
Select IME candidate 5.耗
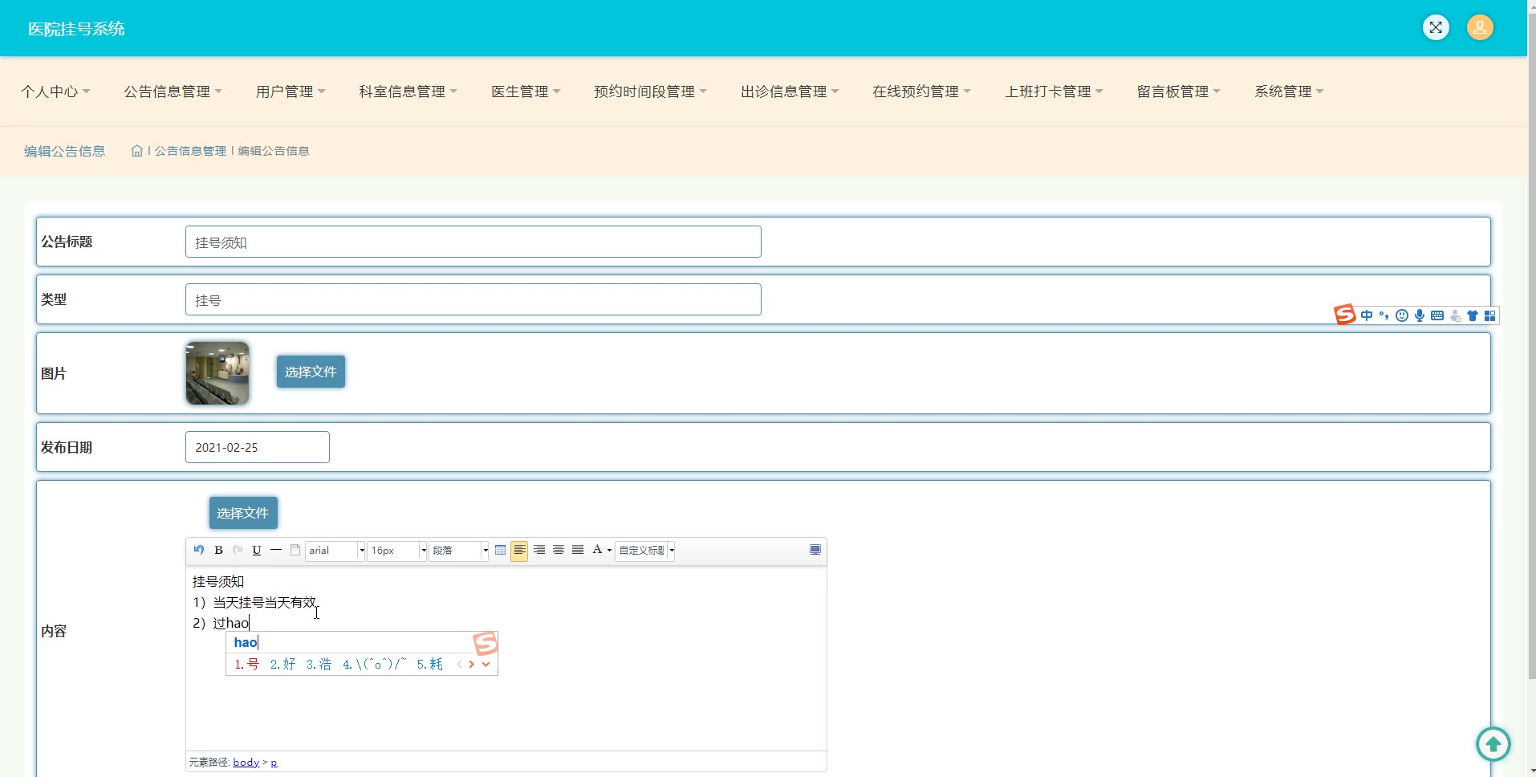(x=429, y=664)
